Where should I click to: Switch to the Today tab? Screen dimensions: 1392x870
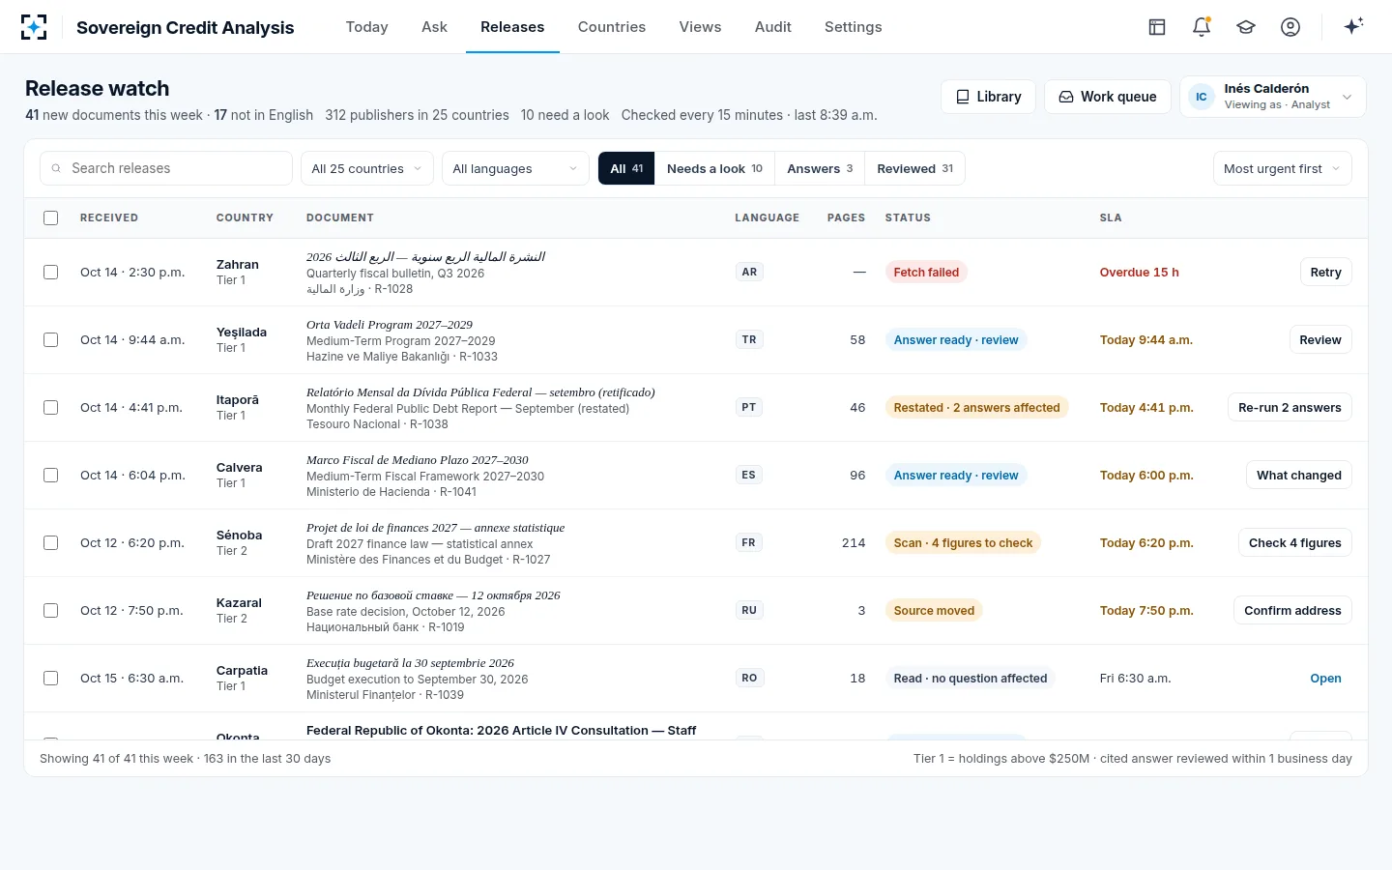pos(367,27)
